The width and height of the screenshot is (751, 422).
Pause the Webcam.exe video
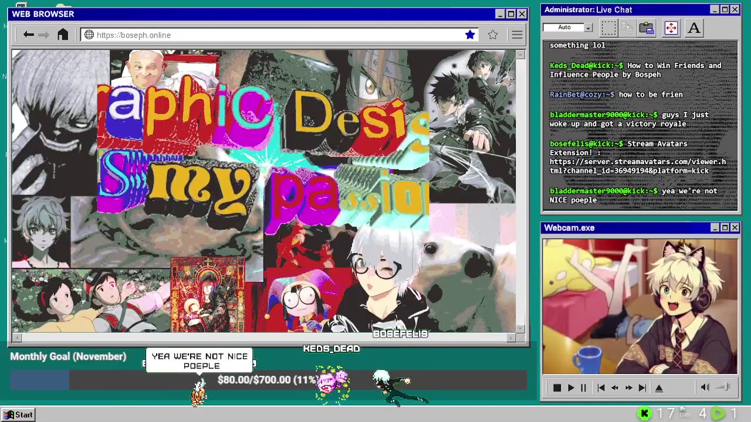(x=583, y=387)
